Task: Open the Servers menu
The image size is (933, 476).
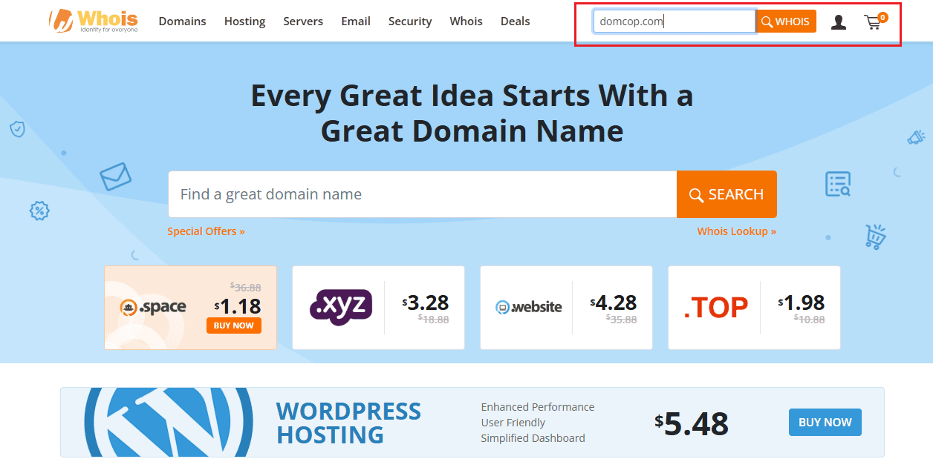Action: tap(303, 22)
